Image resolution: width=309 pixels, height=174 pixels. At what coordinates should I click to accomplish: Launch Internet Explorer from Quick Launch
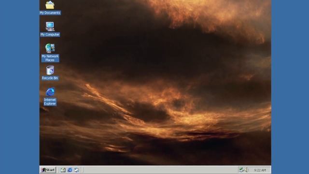coord(70,170)
